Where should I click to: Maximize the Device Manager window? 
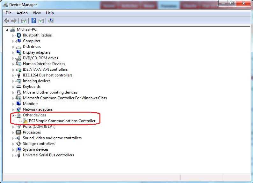pyautogui.click(x=232, y=3)
